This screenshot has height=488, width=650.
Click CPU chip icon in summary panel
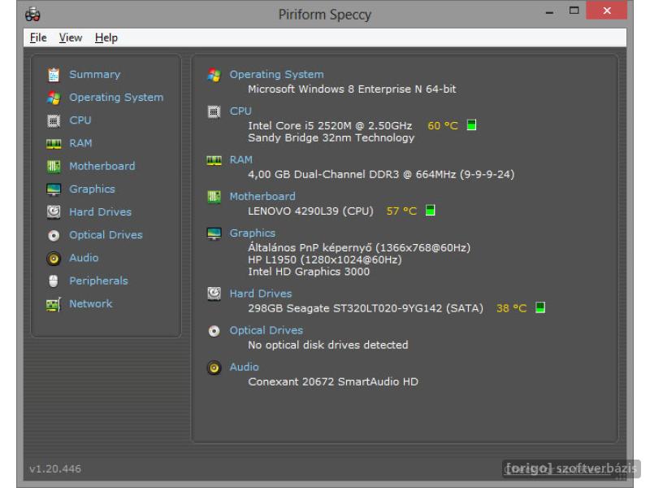[x=214, y=111]
